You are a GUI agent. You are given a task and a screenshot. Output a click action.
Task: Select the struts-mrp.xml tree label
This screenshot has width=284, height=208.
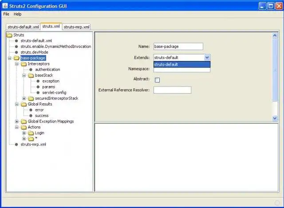tap(33, 144)
